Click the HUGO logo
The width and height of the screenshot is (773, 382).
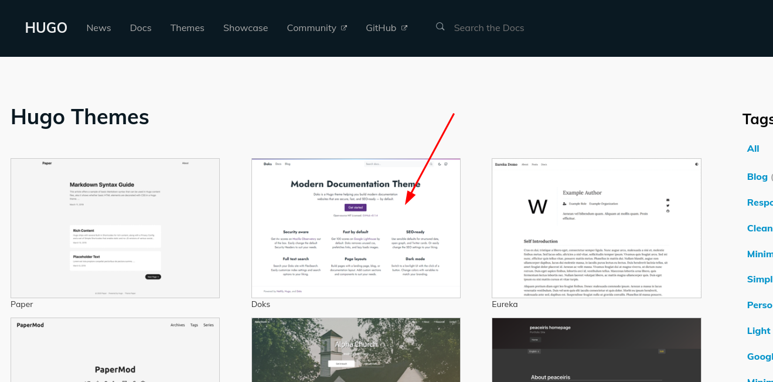point(46,28)
